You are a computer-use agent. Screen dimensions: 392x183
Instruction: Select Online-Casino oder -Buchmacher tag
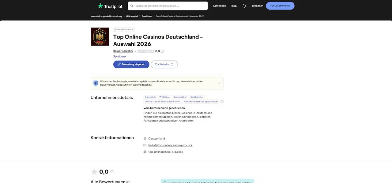[x=163, y=102]
